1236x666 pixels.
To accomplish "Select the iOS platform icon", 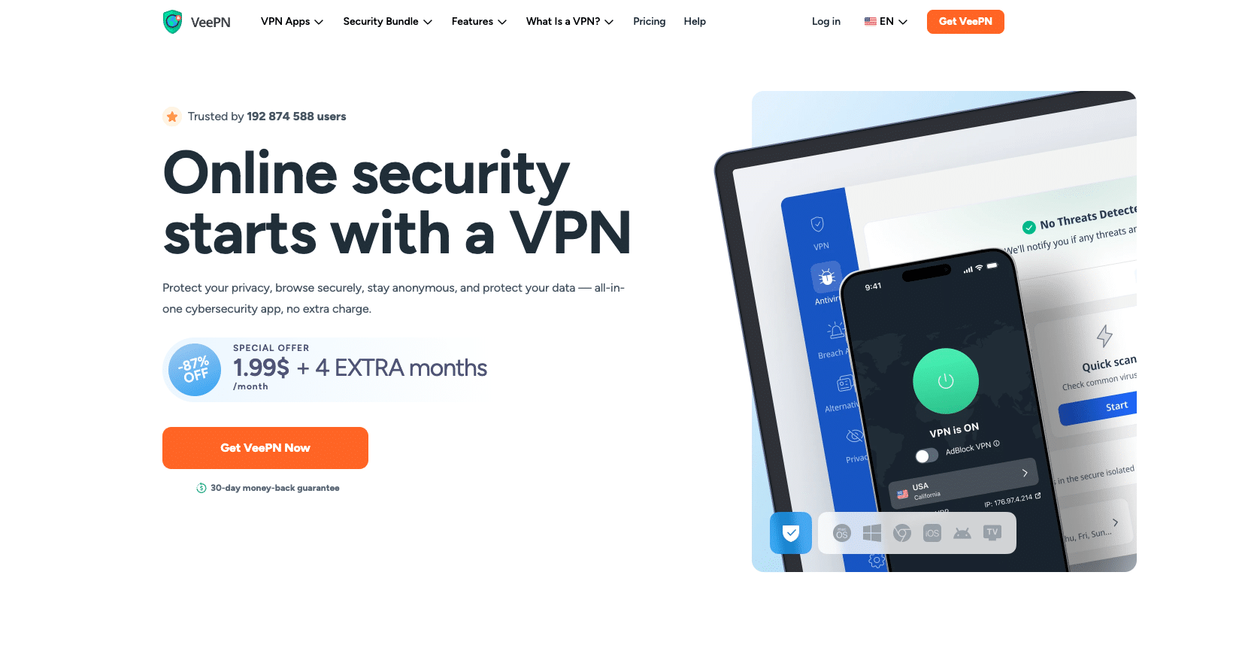I will point(932,534).
